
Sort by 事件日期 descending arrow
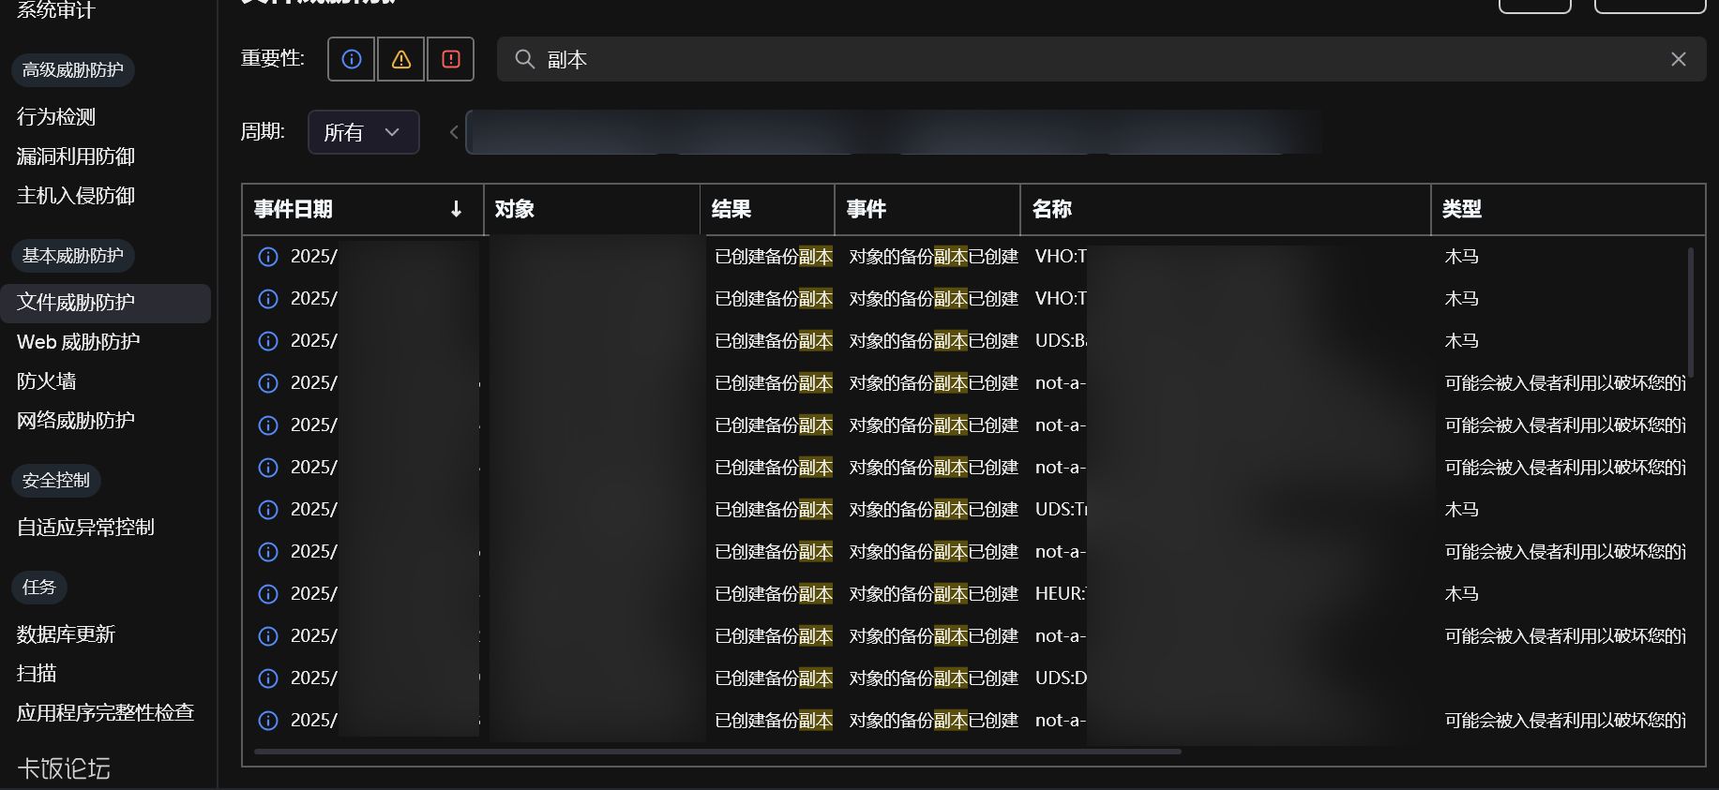(x=457, y=209)
